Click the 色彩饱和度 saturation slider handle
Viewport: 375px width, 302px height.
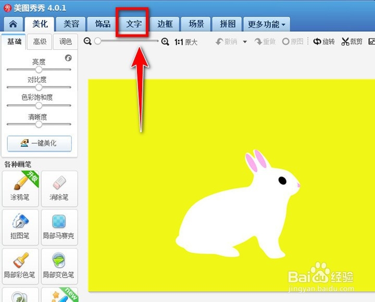[x=39, y=106]
